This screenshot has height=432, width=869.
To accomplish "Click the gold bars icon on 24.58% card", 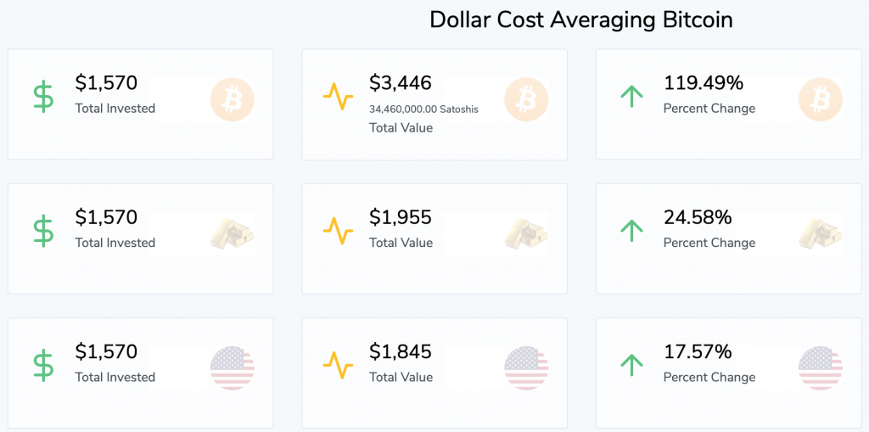I will (820, 233).
